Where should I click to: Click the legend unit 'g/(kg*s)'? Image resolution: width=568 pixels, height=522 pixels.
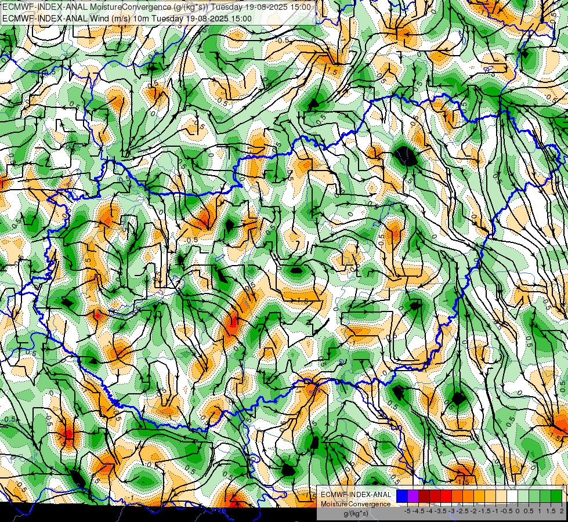[356, 514]
